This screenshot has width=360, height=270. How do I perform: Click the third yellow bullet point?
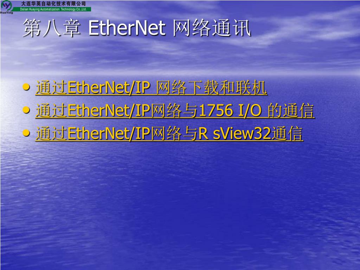tap(26, 133)
